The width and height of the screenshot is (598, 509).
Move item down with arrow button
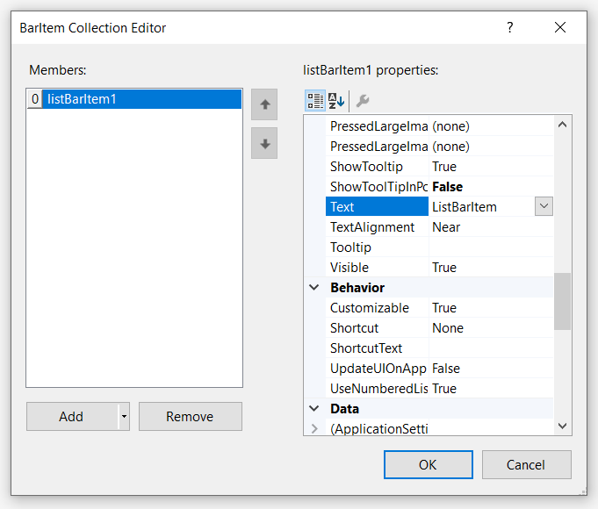(x=264, y=143)
